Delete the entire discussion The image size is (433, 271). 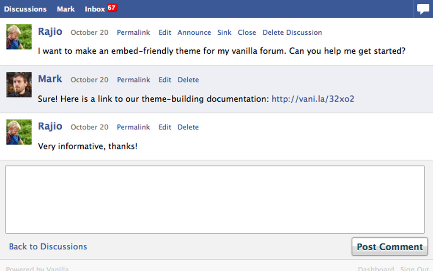tap(292, 32)
